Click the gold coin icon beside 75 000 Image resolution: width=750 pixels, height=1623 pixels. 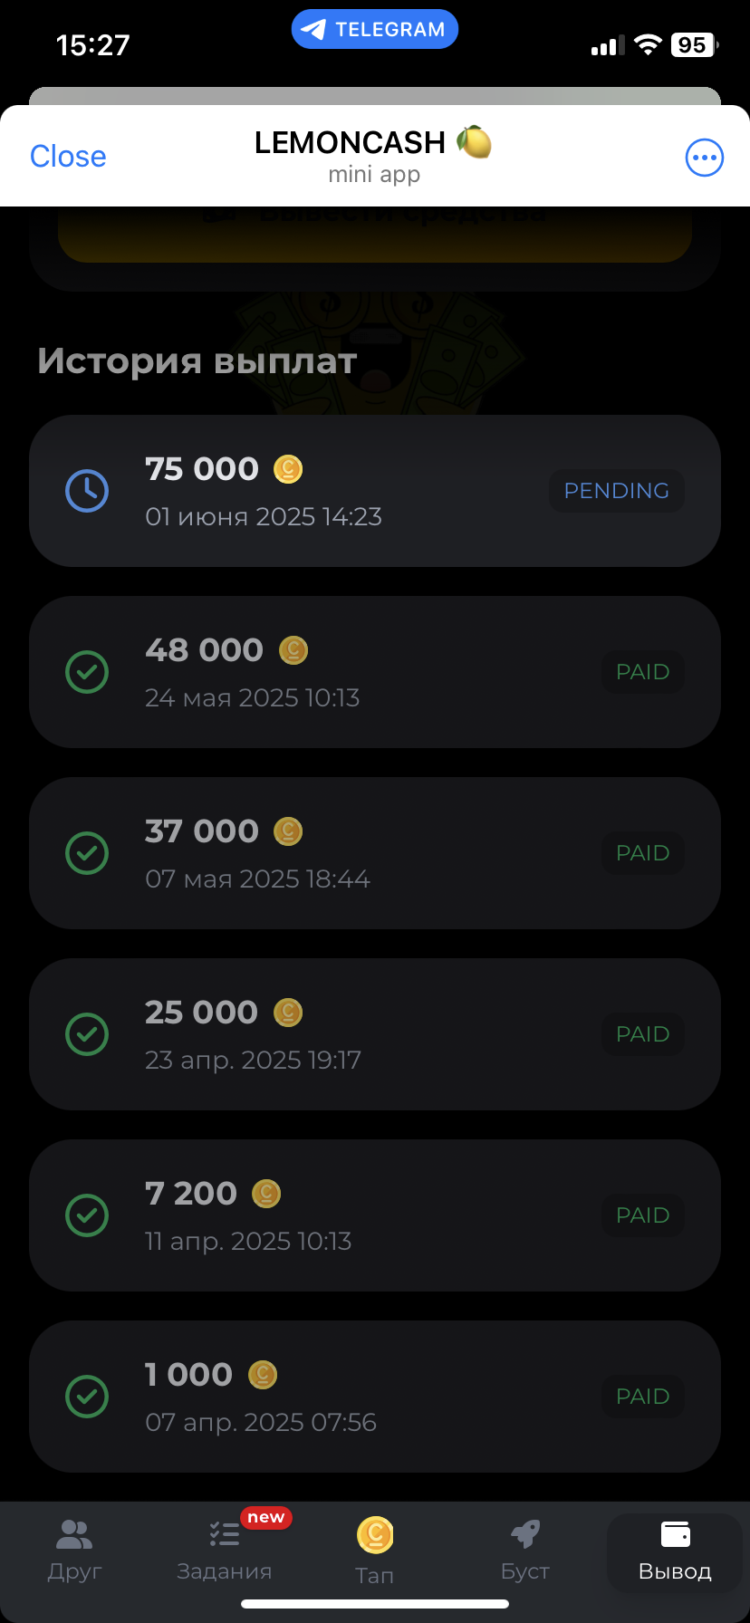(288, 469)
